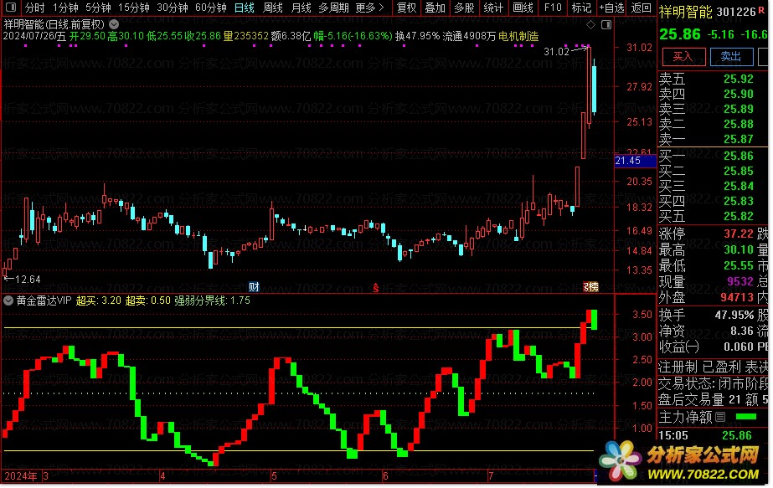Screen dimensions: 773x488
Task: Click the 电机制造 industry label
Action: click(518, 37)
